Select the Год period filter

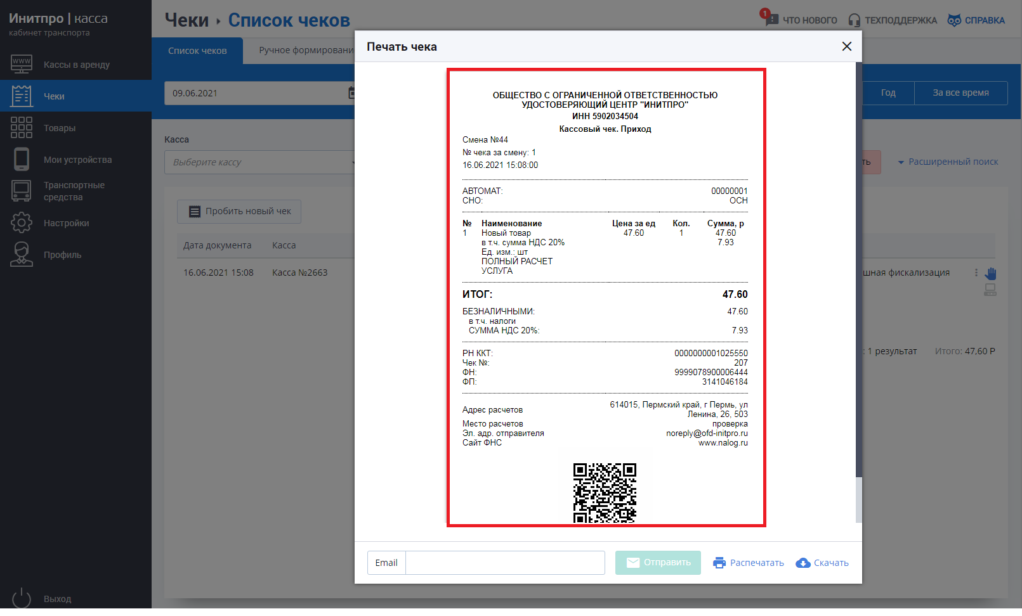(888, 93)
